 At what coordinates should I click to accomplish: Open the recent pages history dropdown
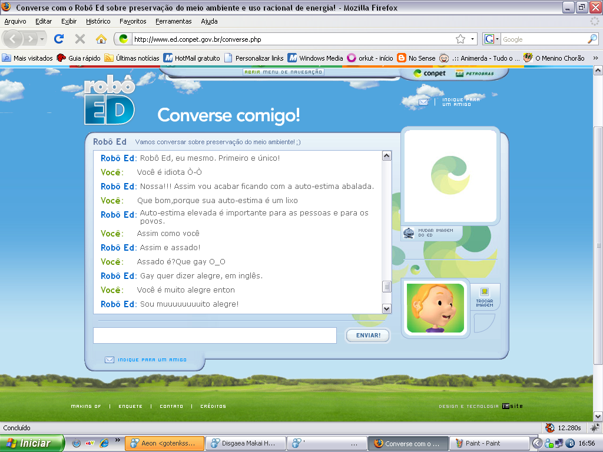[42, 39]
